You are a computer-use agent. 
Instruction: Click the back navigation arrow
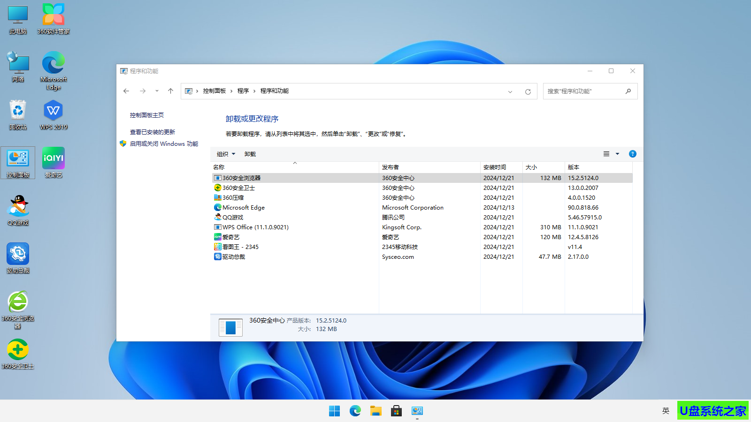(126, 91)
